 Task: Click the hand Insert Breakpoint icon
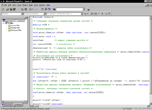(109, 14)
